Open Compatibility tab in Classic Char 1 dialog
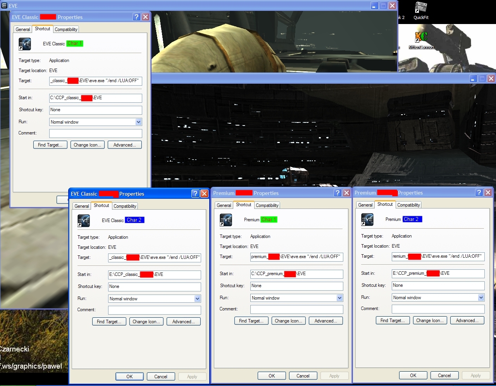This screenshot has height=386, width=496. [66, 29]
